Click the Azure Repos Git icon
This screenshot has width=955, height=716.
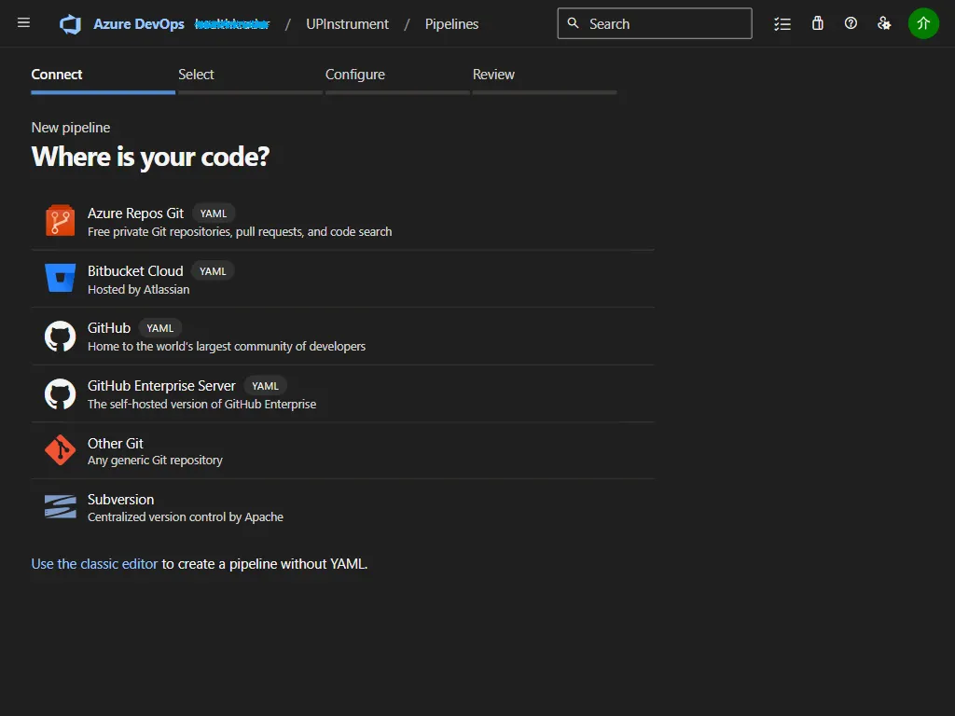[61, 220]
